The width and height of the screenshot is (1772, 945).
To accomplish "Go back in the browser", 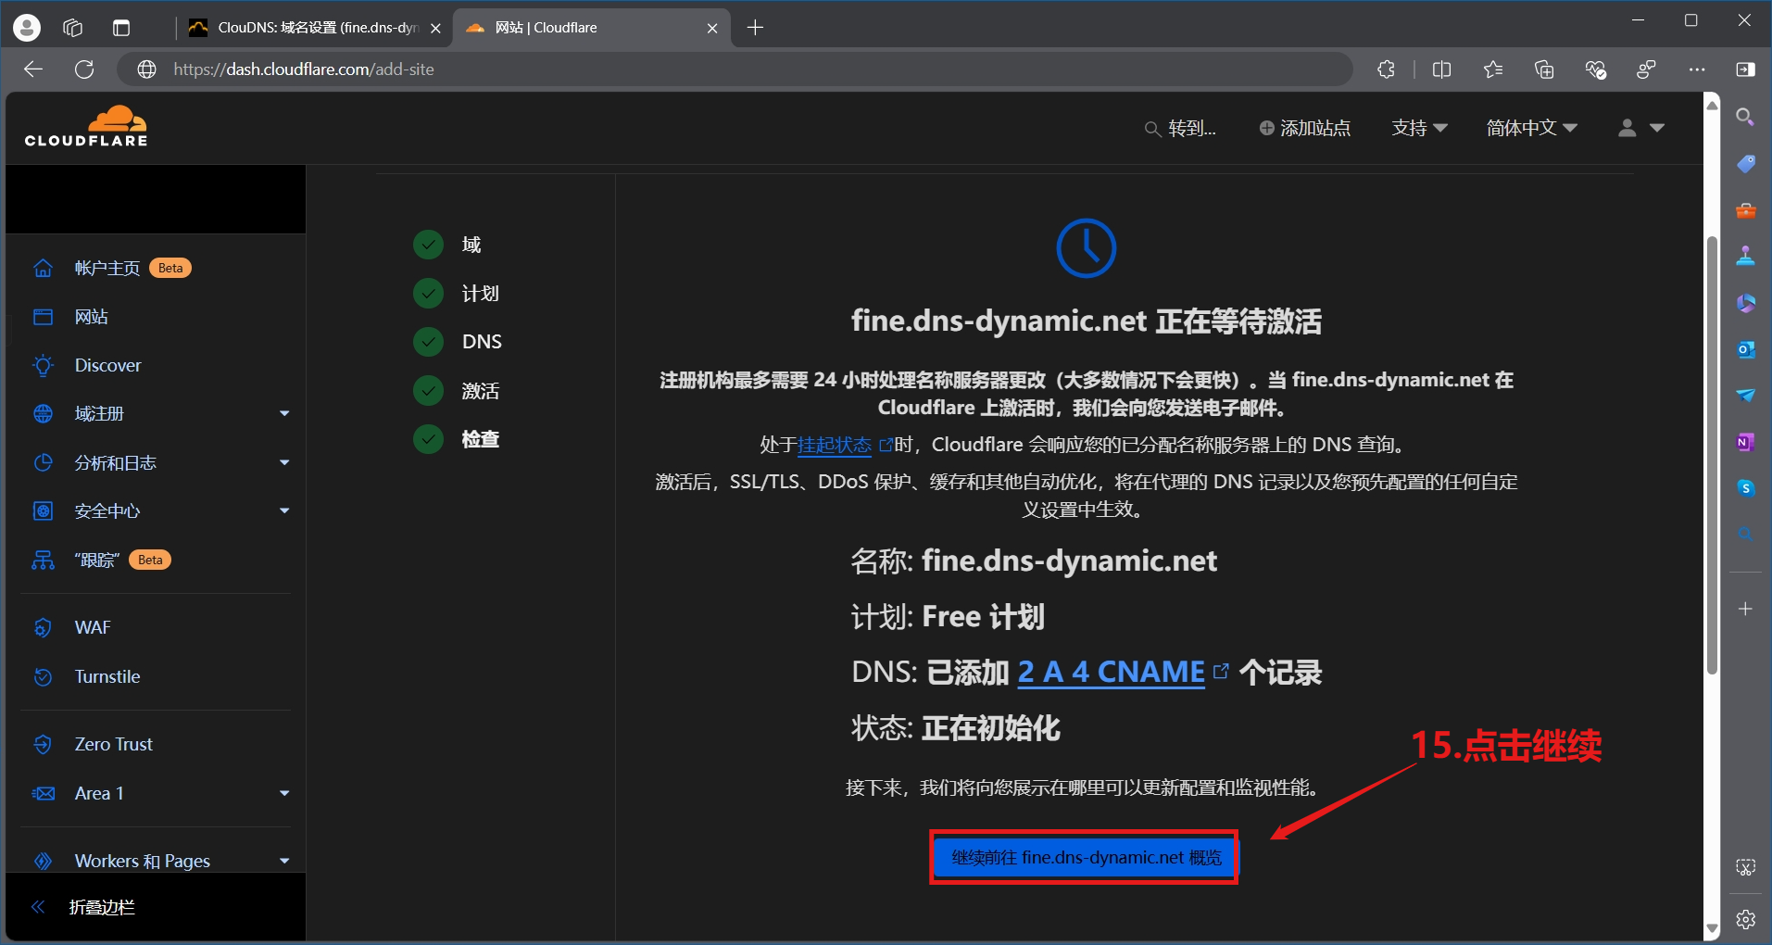I will pos(33,69).
